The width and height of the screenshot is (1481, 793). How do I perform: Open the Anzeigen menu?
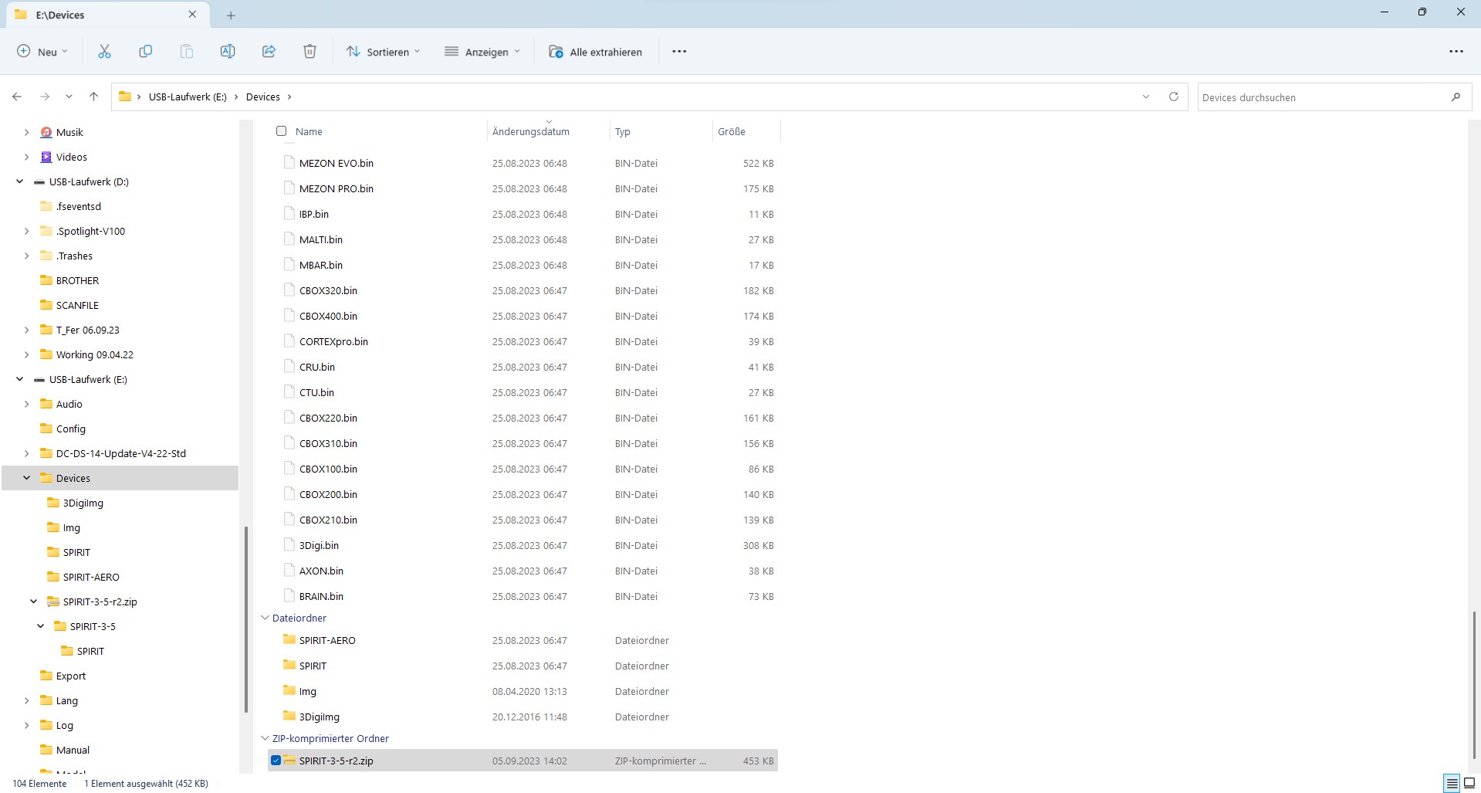click(482, 52)
